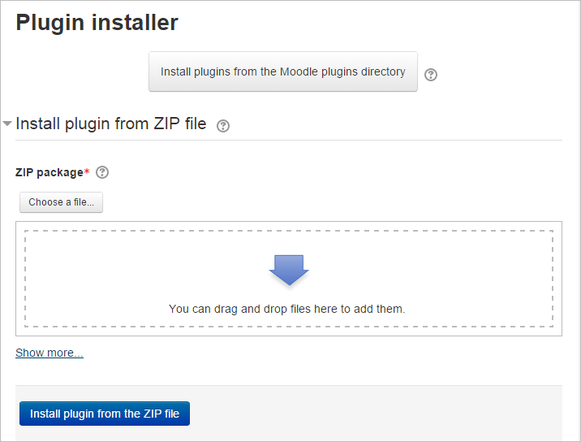This screenshot has height=442, width=581.
Task: Install plugins from the Moodle plugins directory
Action: (x=283, y=72)
